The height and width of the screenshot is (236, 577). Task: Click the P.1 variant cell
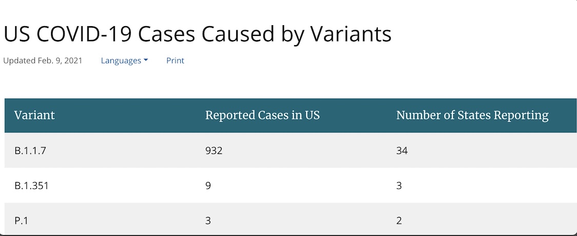tap(21, 221)
